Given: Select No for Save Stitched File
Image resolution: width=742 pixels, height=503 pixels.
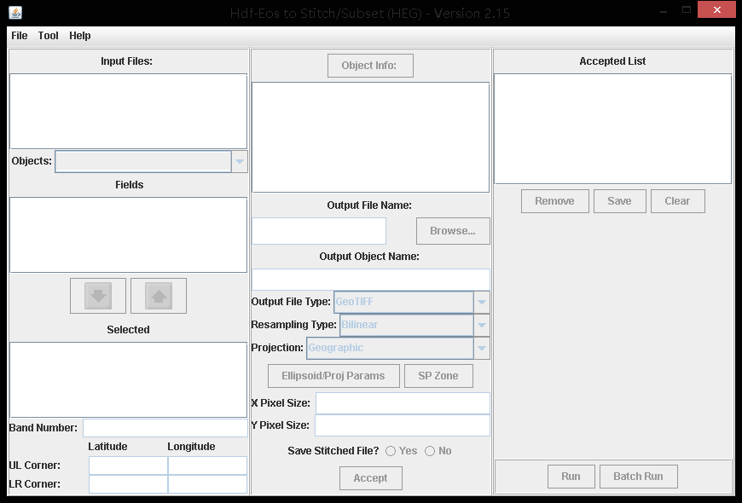Looking at the screenshot, I should pyautogui.click(x=430, y=451).
